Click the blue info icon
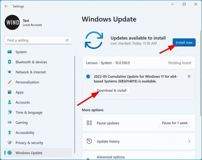 click(x=88, y=77)
